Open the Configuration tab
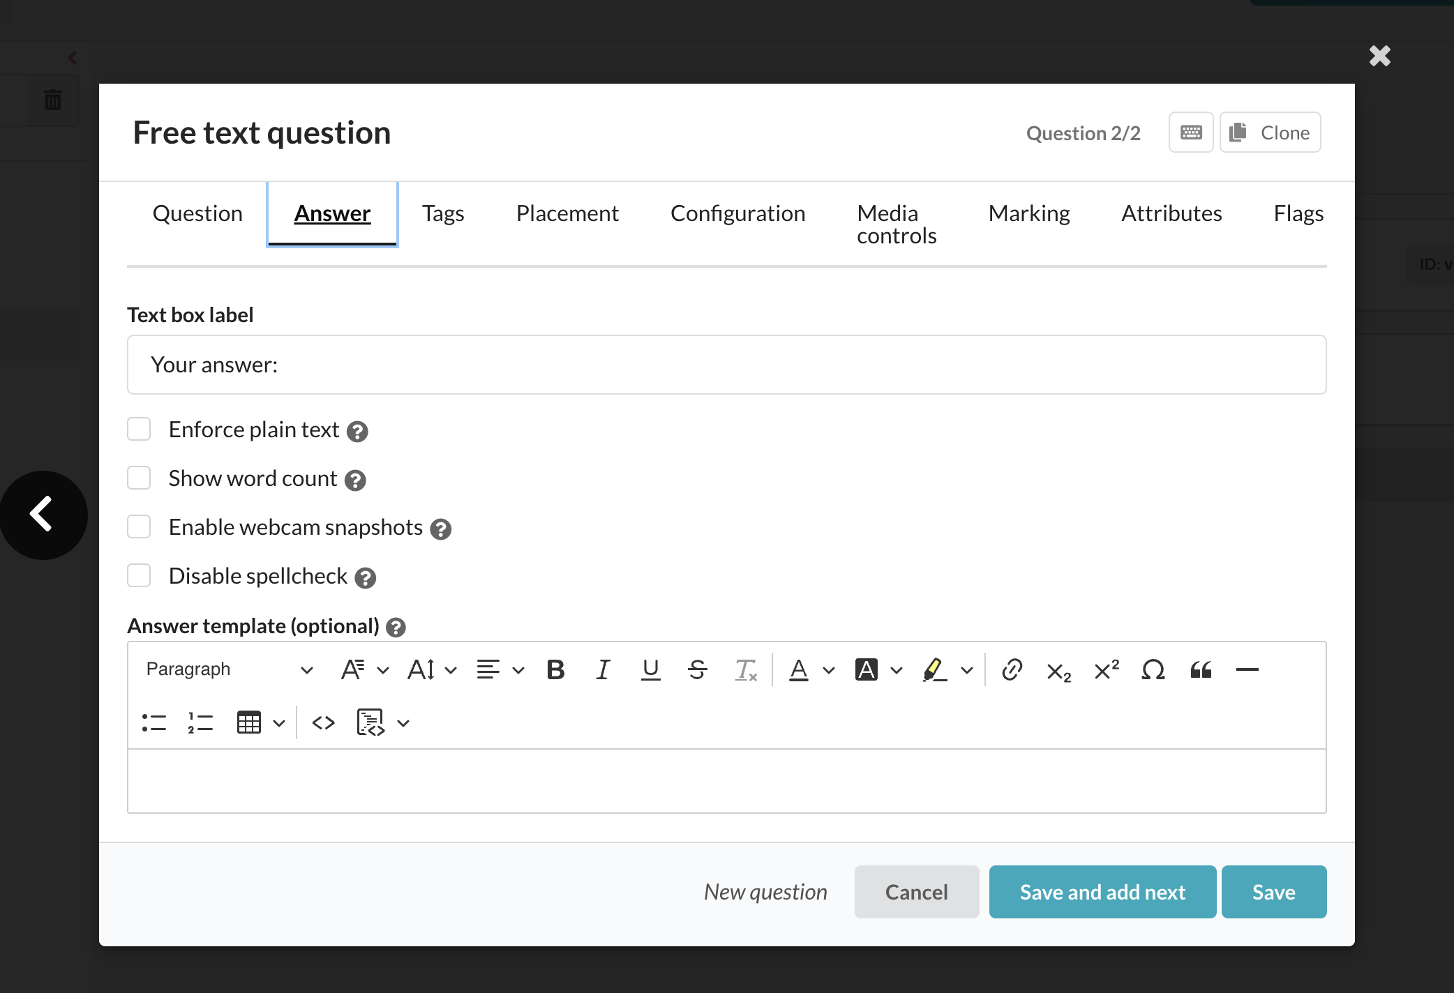The height and width of the screenshot is (993, 1454). (737, 213)
